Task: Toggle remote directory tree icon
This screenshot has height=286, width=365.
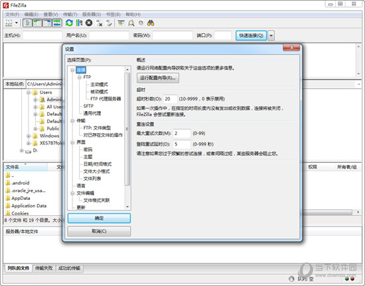Action: 47,23
